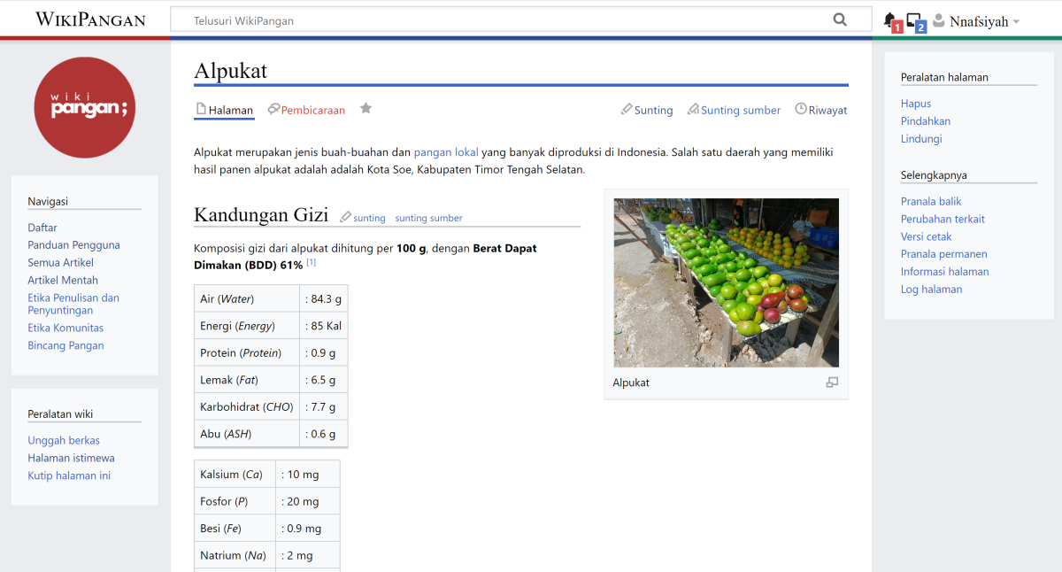Screen dimensions: 1062x572
Task: Click the Sunting sumber edit icon
Action: (692, 110)
